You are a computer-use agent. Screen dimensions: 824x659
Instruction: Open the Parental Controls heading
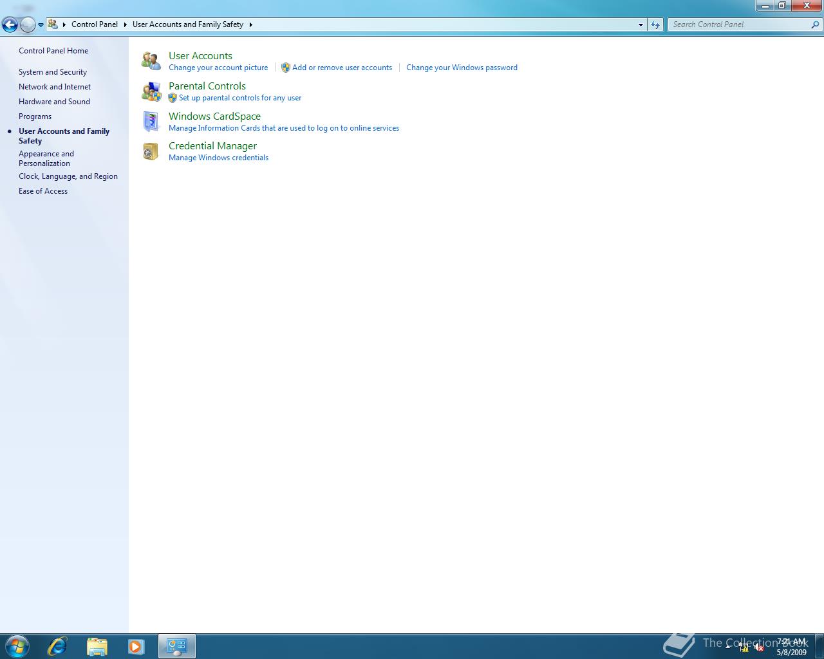pos(207,86)
